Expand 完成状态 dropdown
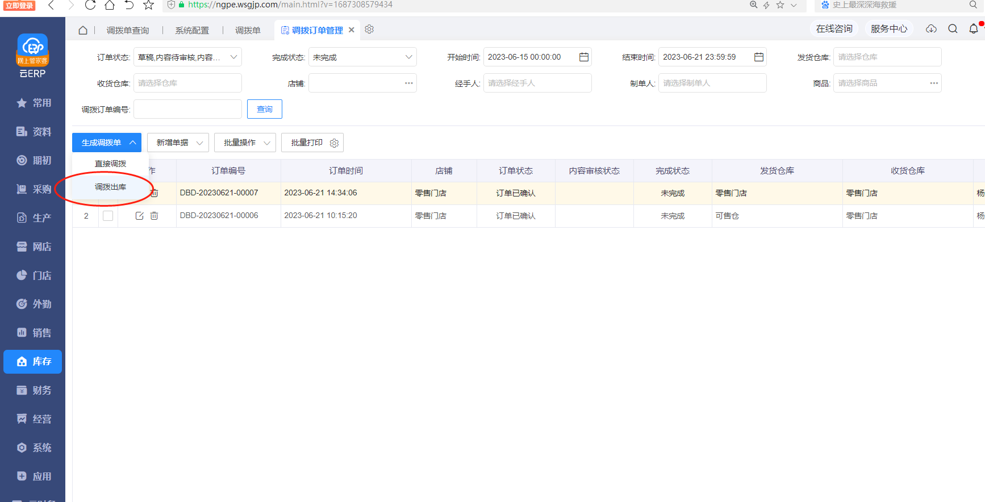Image resolution: width=985 pixels, height=502 pixels. tap(408, 57)
